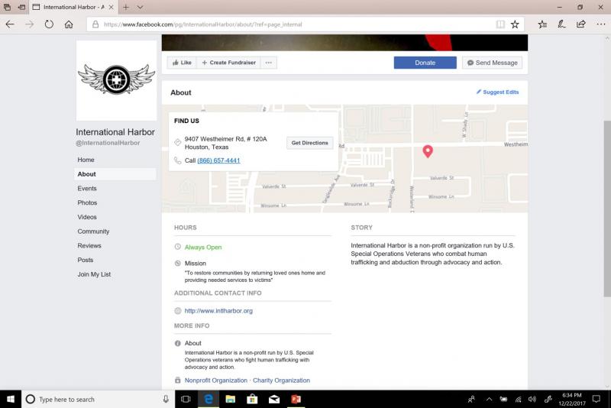Get Directions to the Westheimer address
This screenshot has width=611, height=408.
310,143
